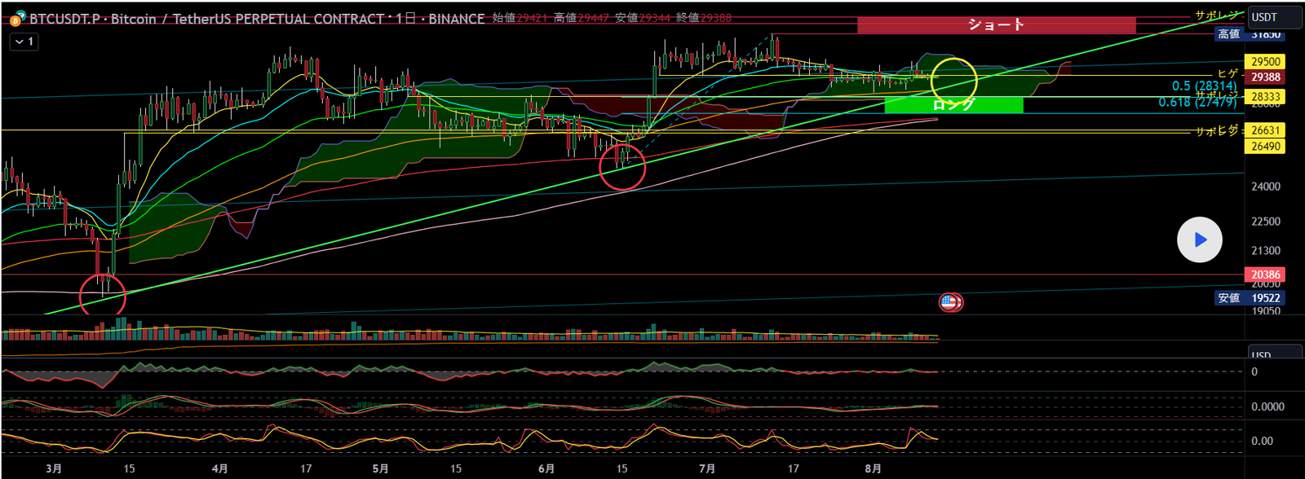Click the red circle near June 15

[622, 167]
